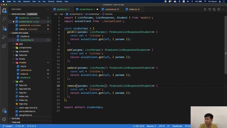Viewport: 227px width, 128px height.
Task: Click the synchronize changes status item
Action: tap(20, 126)
